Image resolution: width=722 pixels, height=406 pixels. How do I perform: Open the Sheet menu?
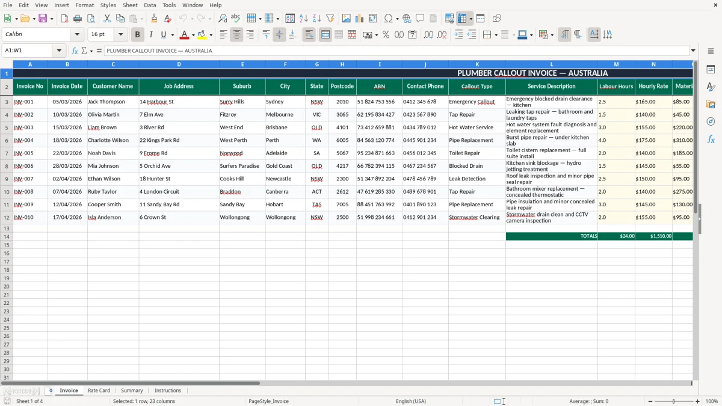tap(130, 5)
